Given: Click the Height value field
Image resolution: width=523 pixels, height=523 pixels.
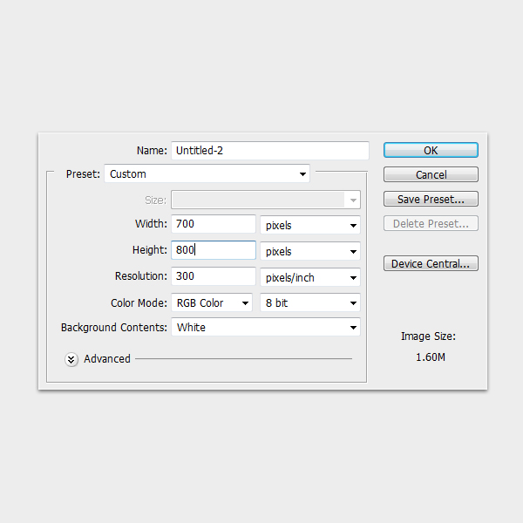Looking at the screenshot, I should click(213, 250).
